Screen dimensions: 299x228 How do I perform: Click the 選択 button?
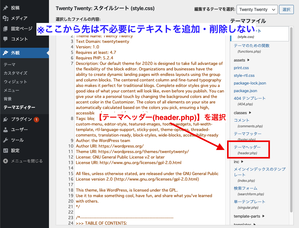[x=286, y=9]
